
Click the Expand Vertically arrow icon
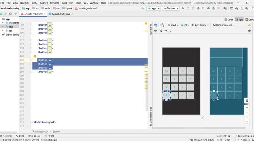[171, 31]
